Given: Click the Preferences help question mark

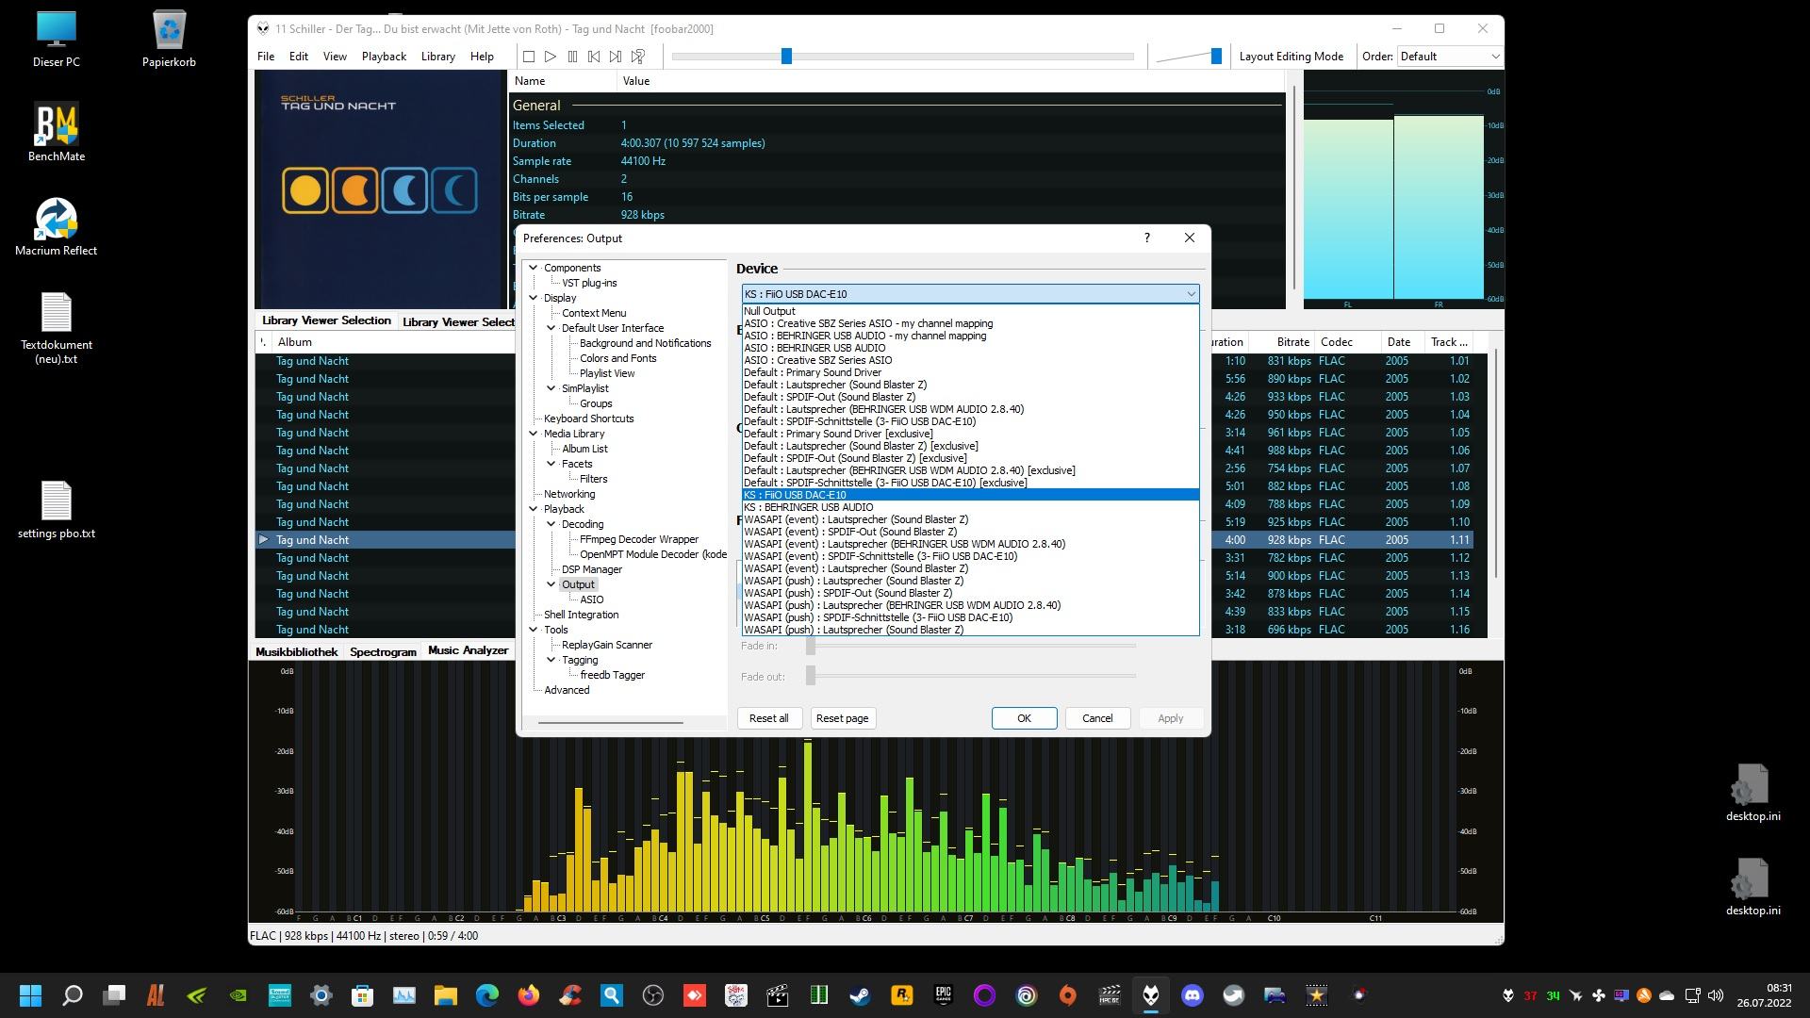Looking at the screenshot, I should pyautogui.click(x=1147, y=238).
